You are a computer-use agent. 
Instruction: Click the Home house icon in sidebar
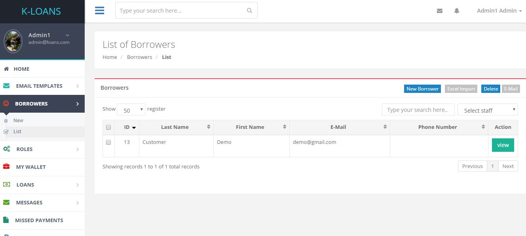6,69
